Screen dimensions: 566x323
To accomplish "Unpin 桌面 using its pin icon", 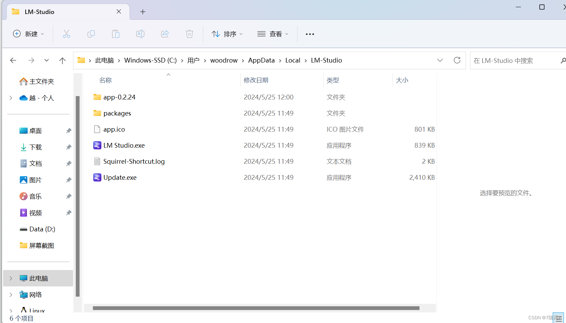I will click(x=69, y=131).
